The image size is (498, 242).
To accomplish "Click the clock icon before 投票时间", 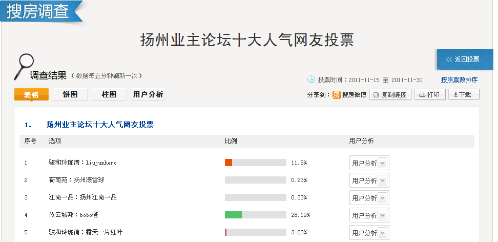I will [x=311, y=79].
